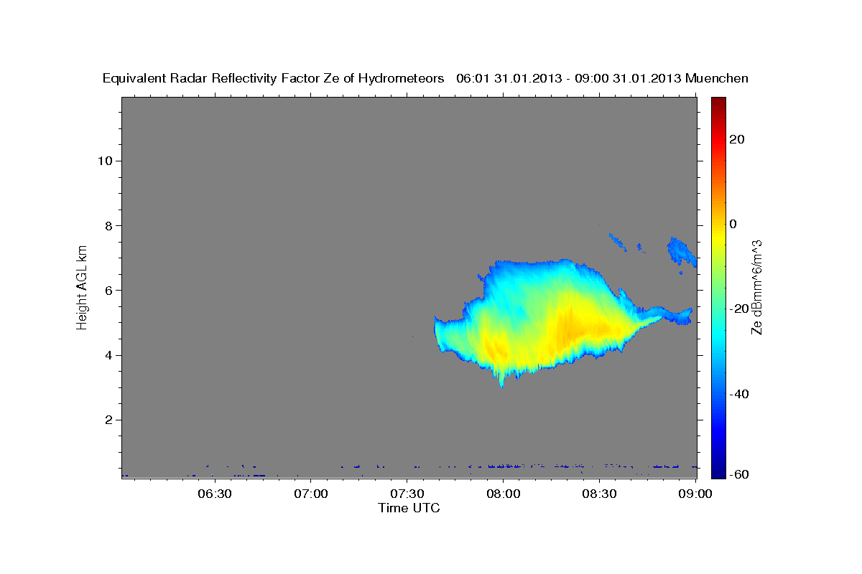862x574 pixels.
Task: Click the plot title starting with 'Equivalent Radar Reflectivity Factor'
Action: 425,78
